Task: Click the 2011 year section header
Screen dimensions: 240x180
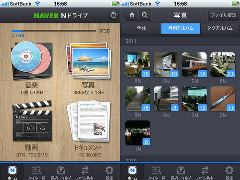Action: (x=180, y=41)
